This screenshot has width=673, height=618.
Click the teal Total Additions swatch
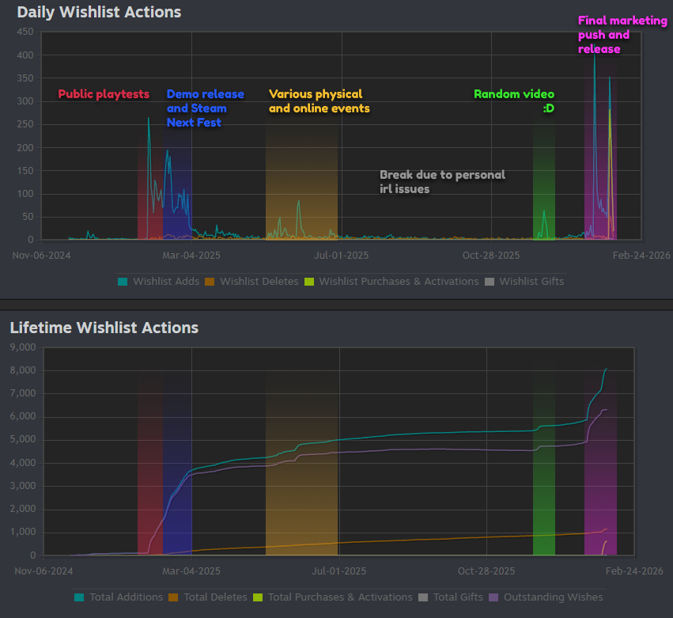tap(79, 597)
